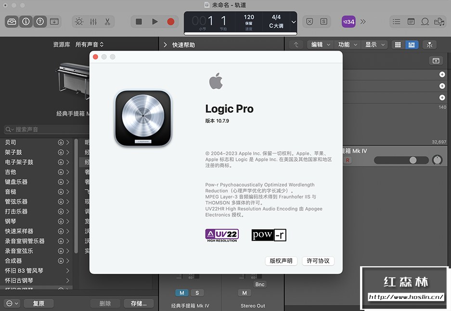Toggle the purple 1234 count-in button
451x311 pixels.
[x=348, y=22]
